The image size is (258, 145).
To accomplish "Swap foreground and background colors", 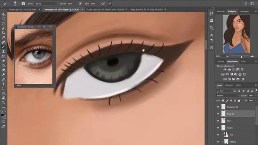I will [x=5, y=112].
